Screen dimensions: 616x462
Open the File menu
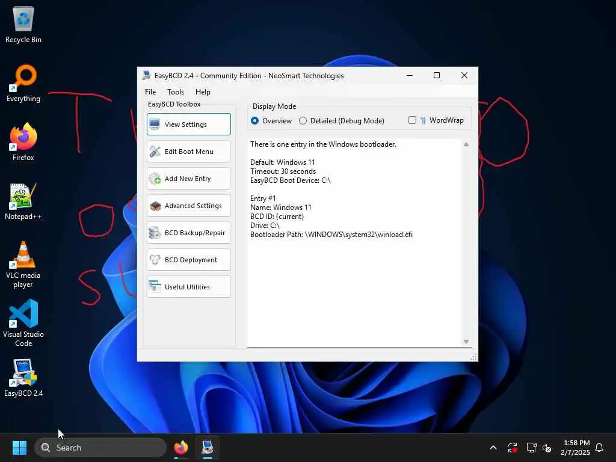[x=150, y=92]
